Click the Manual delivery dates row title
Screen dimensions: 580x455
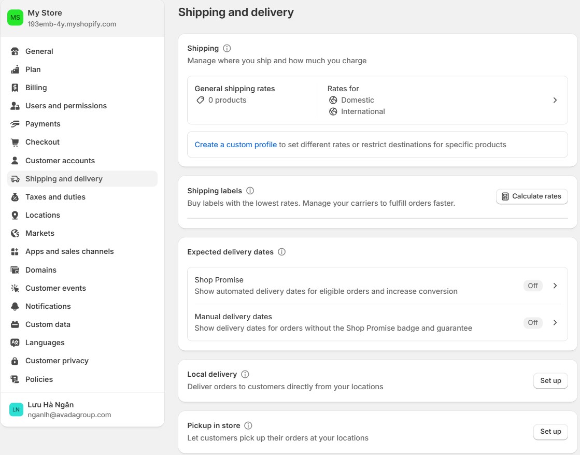point(233,317)
